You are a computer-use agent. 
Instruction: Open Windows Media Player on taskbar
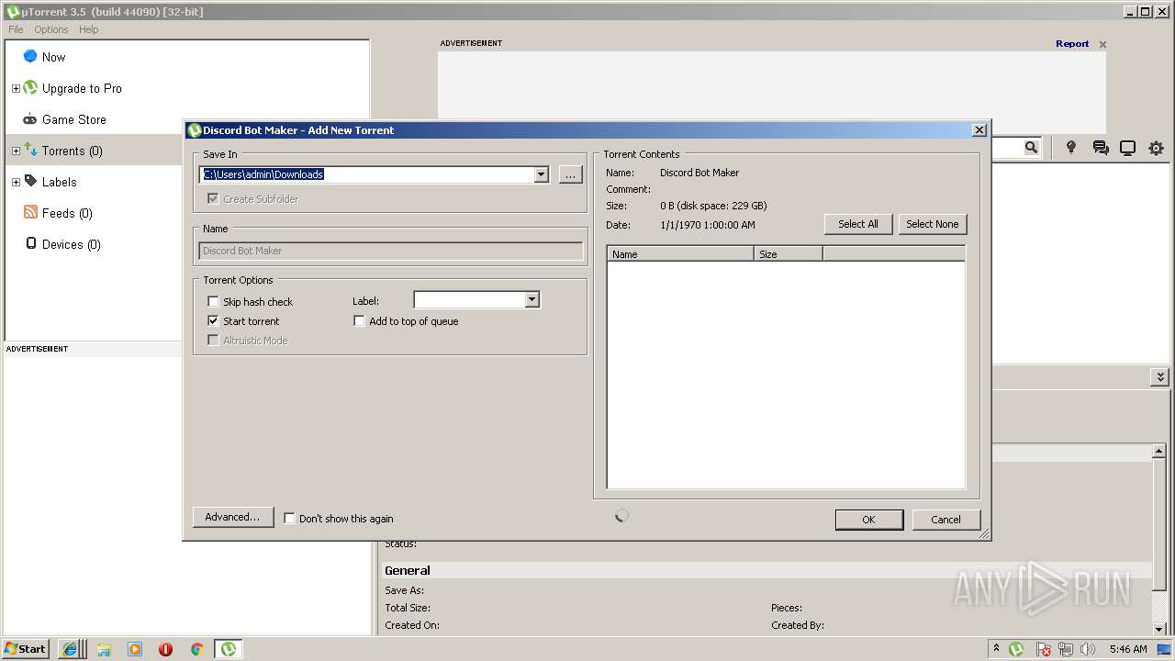135,649
